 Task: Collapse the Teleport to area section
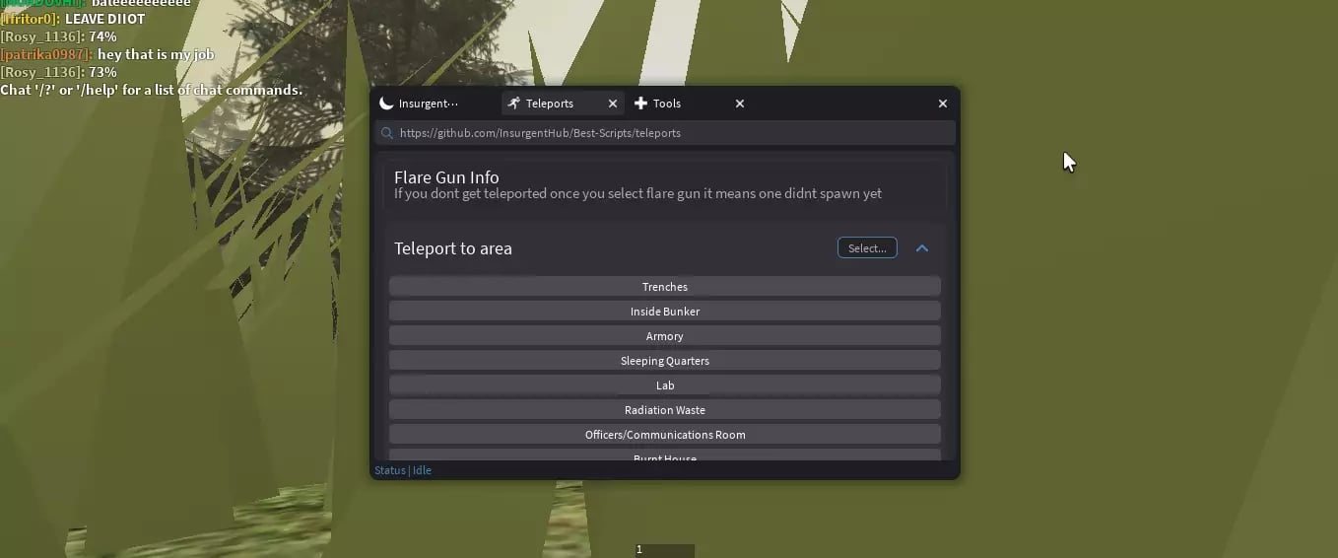[922, 248]
